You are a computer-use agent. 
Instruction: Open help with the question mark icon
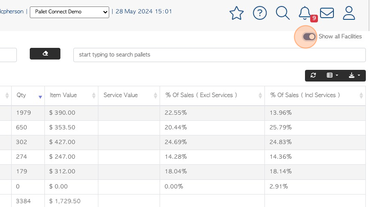tap(260, 13)
